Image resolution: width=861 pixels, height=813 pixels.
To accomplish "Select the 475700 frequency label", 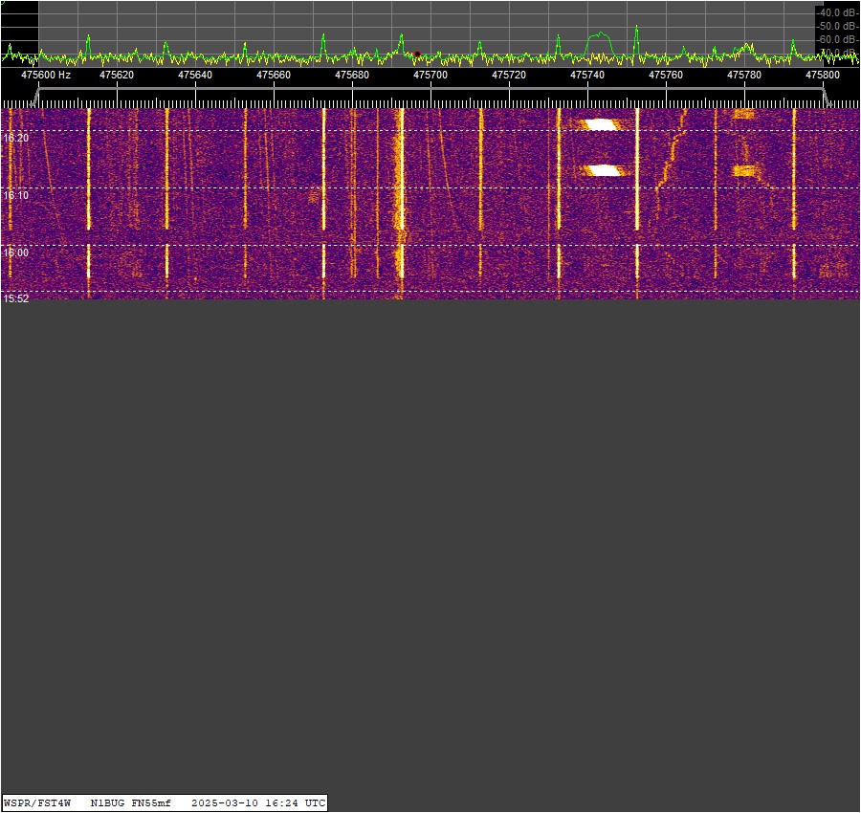I will click(x=430, y=75).
